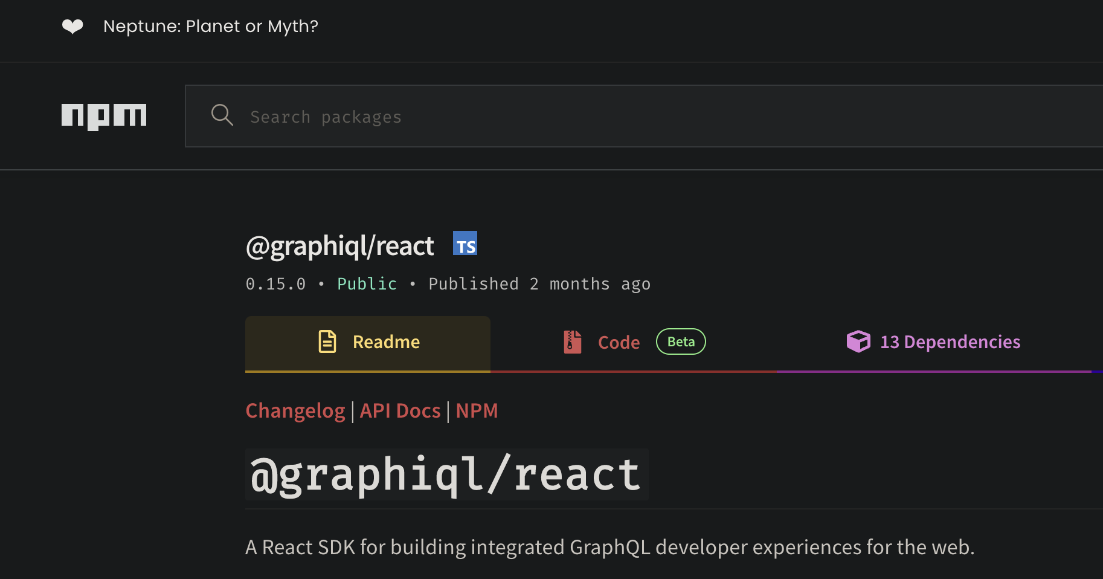This screenshot has width=1103, height=579.
Task: Click the Neptune: Planet or Myth? banner text
Action: tap(210, 26)
